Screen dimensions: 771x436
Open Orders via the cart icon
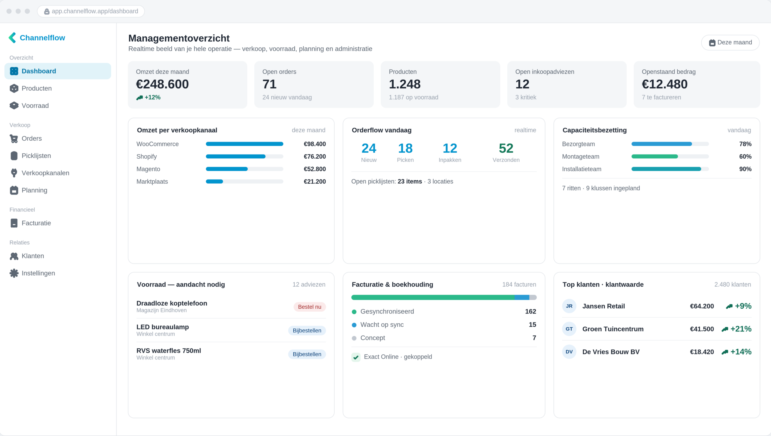14,139
